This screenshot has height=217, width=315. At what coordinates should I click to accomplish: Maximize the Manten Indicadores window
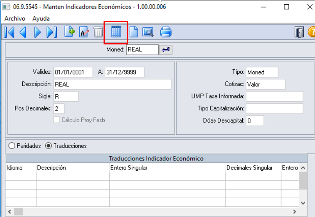tap(286, 7)
